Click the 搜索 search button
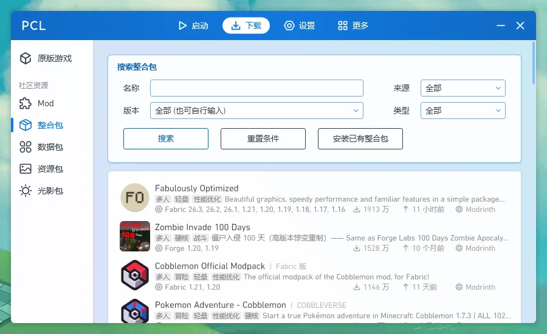This screenshot has height=334, width=547. pyautogui.click(x=166, y=138)
